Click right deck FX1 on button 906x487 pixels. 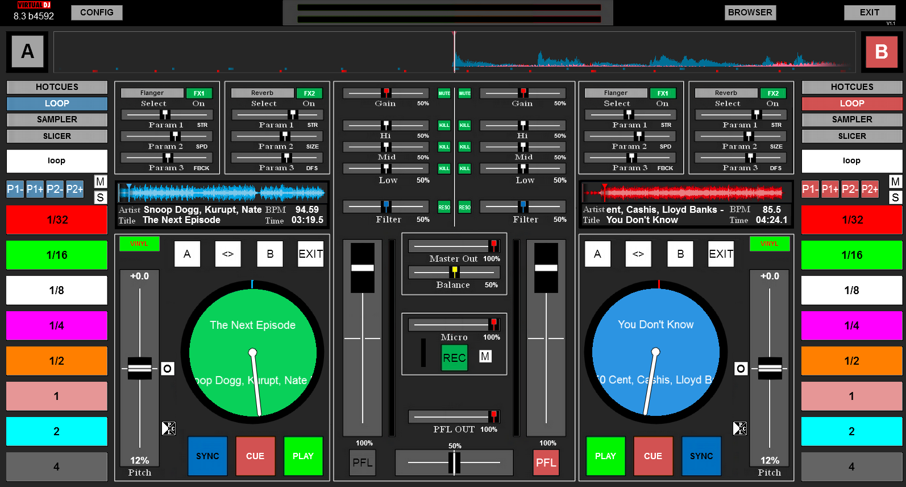663,93
